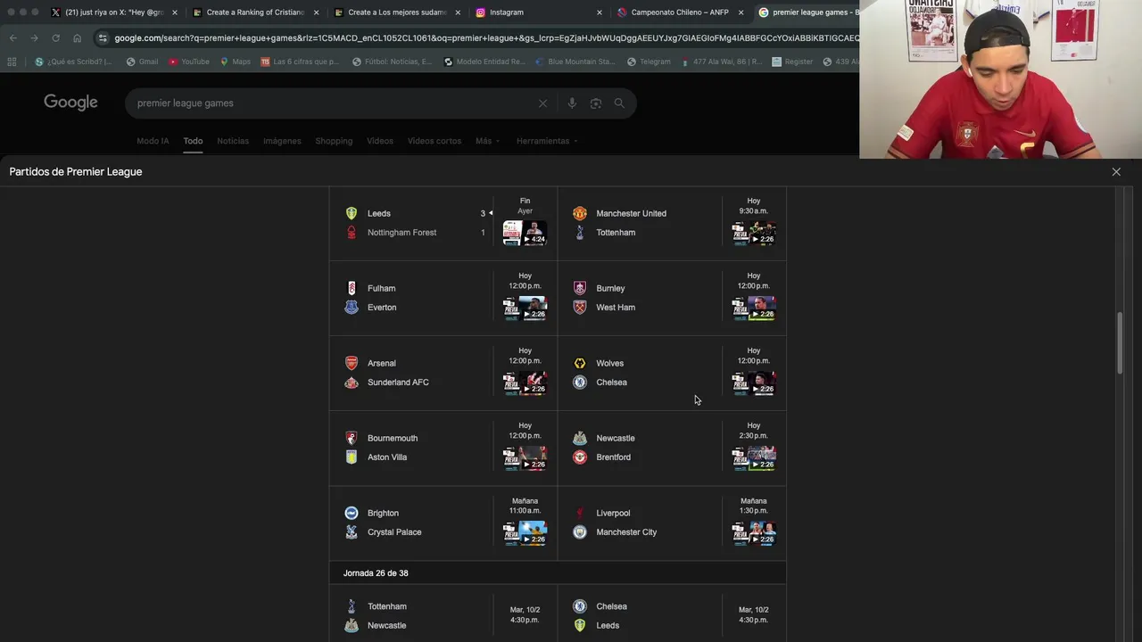
Task: Close the Partidos de Premier League panel
Action: coord(1116,171)
